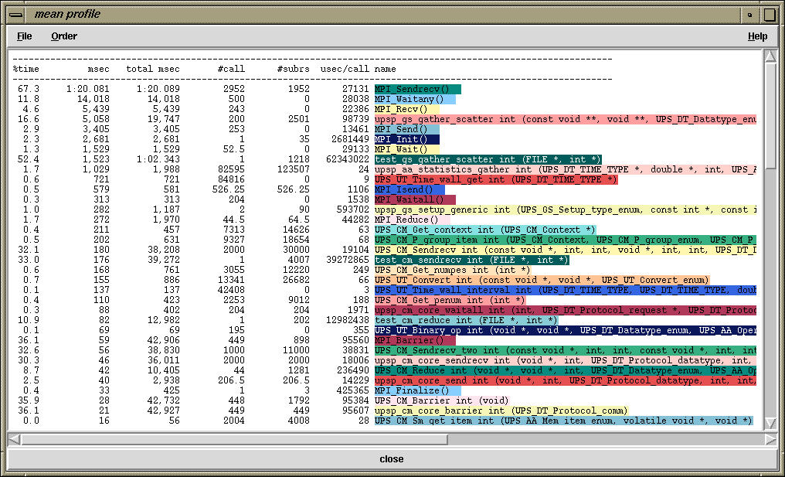Click the upsp_cm_core_waitall function entry
Viewport: 785px width, 477px height.
566,310
